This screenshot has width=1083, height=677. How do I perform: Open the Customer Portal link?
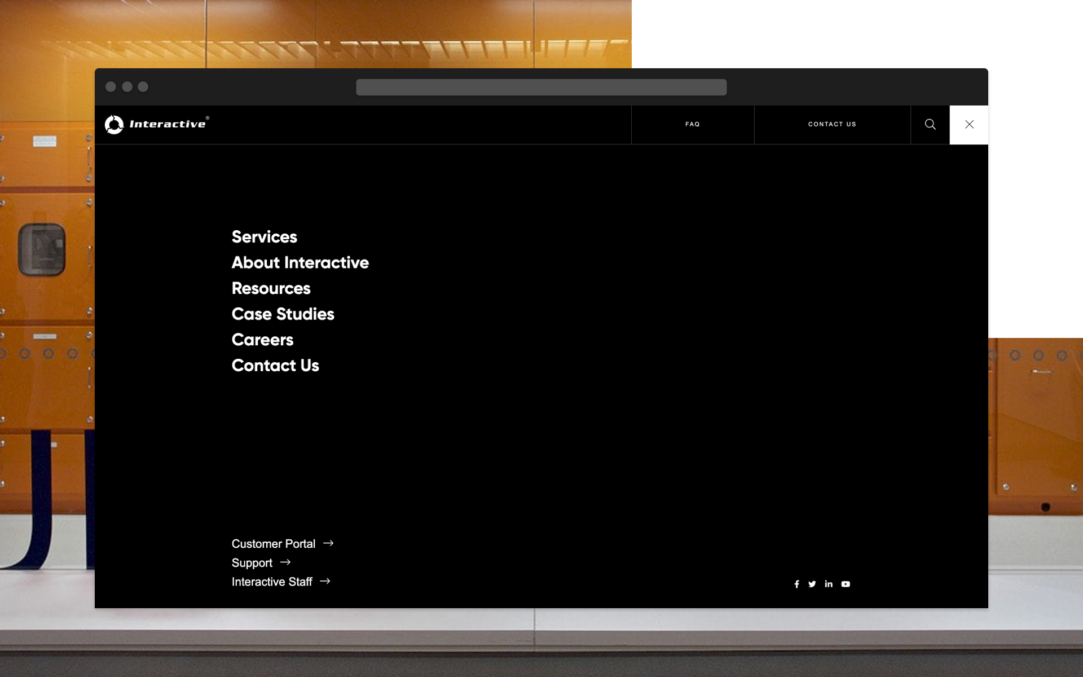coord(274,544)
